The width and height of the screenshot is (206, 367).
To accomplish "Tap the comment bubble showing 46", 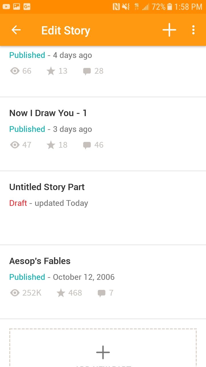I will pos(87,145).
